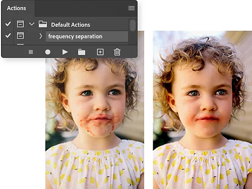Create new action with plus icon
The height and width of the screenshot is (189, 252).
click(x=100, y=52)
